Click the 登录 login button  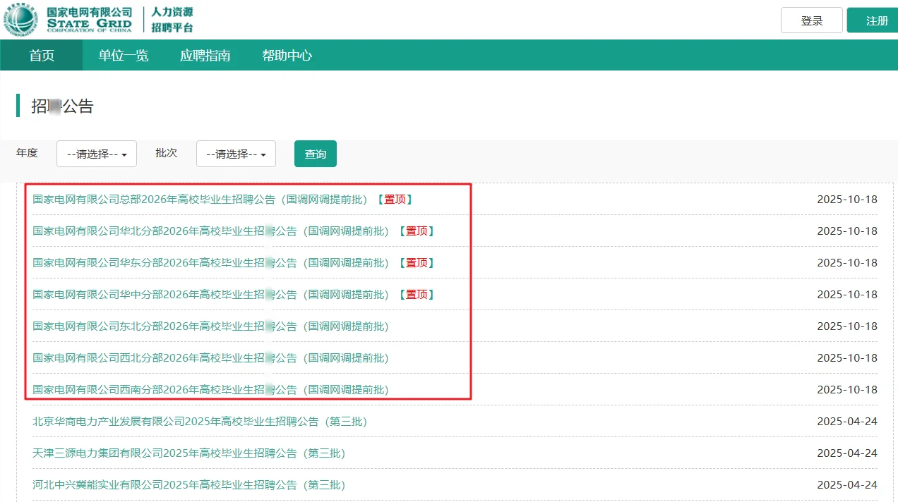tap(812, 20)
